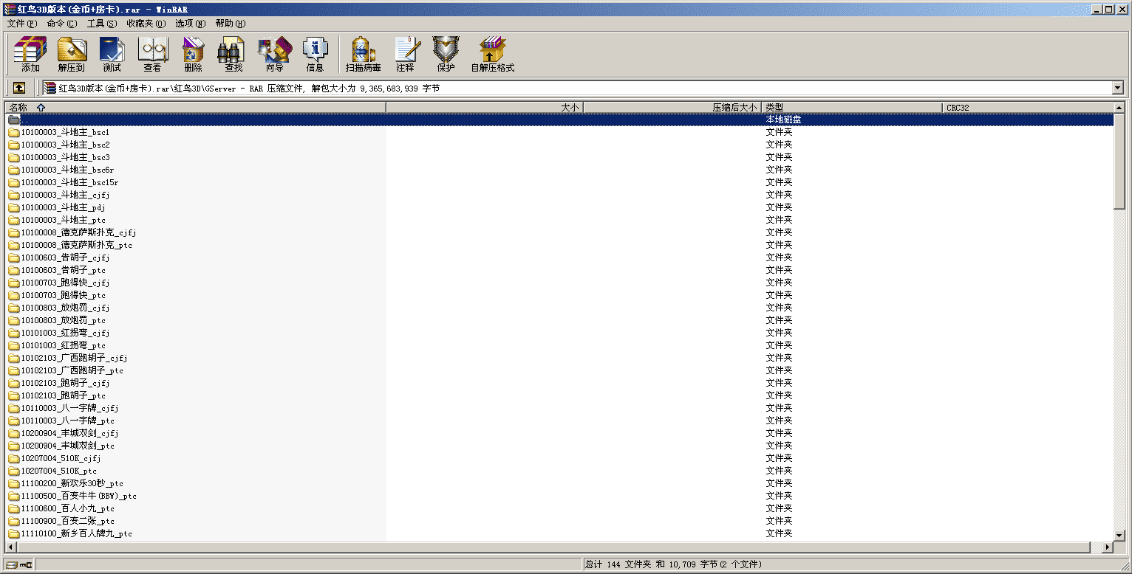This screenshot has width=1132, height=574.
Task: Click the 删除 (Delete) toolbar icon
Action: point(193,54)
